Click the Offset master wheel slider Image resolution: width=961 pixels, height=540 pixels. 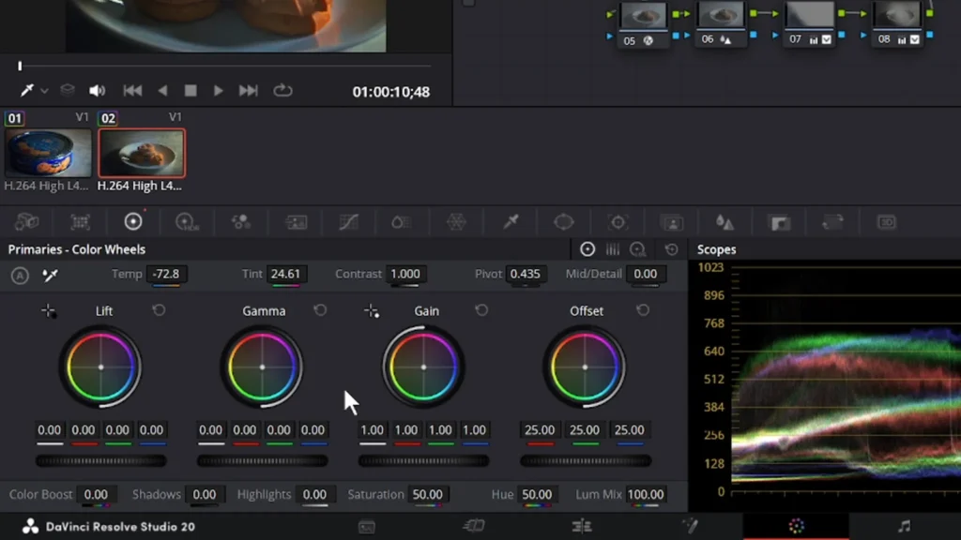coord(586,460)
